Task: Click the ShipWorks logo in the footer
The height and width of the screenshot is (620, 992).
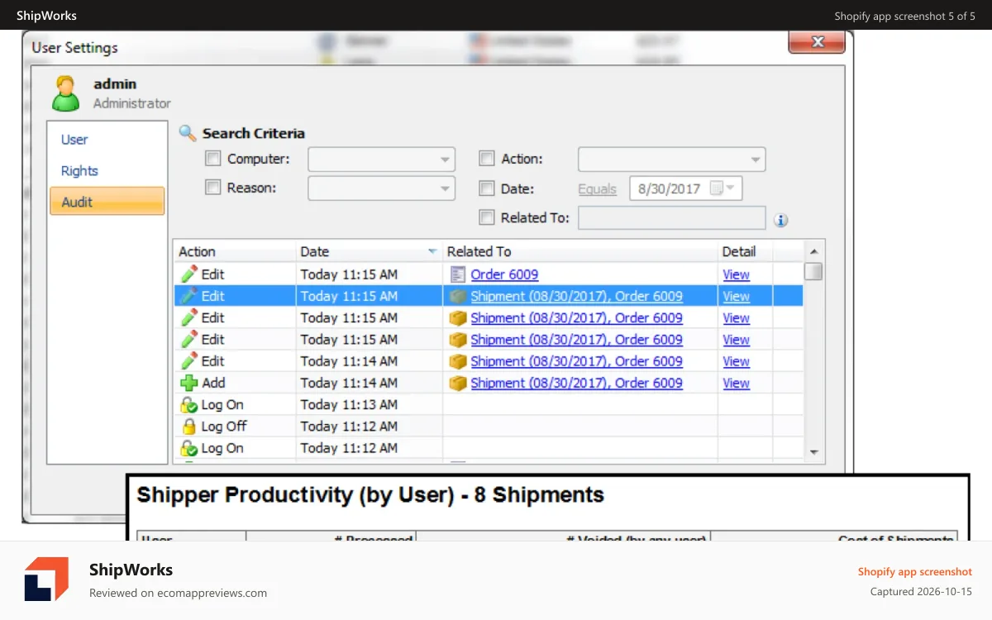Action: 46,579
